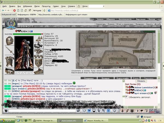Open the crossed hammers settings icon

tap(30, 10)
